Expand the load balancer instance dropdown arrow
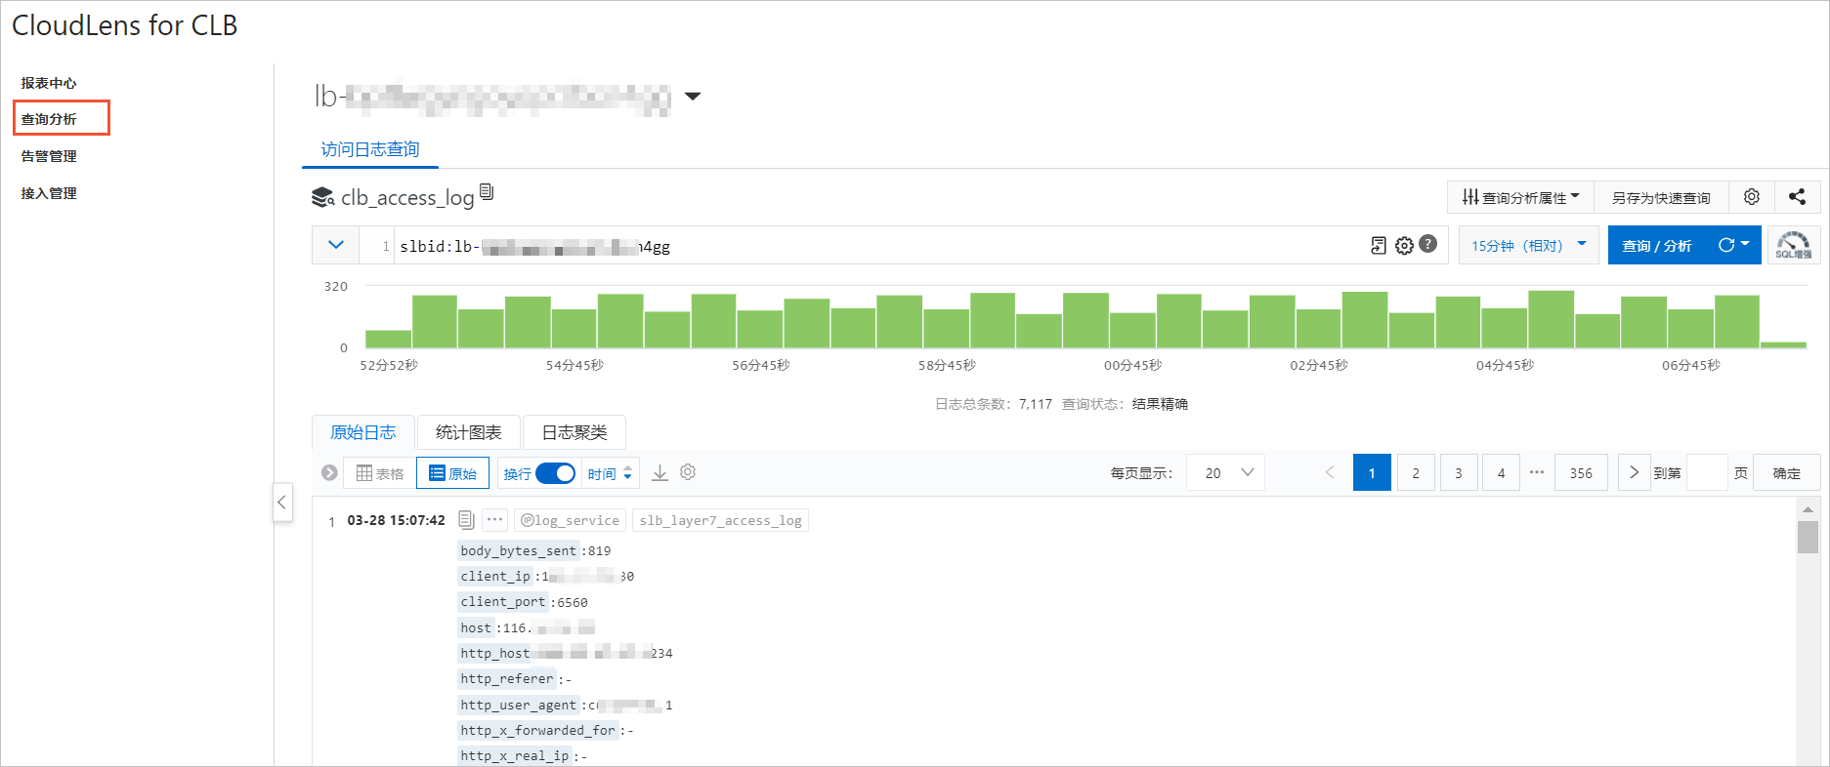This screenshot has height=767, width=1830. [x=693, y=96]
